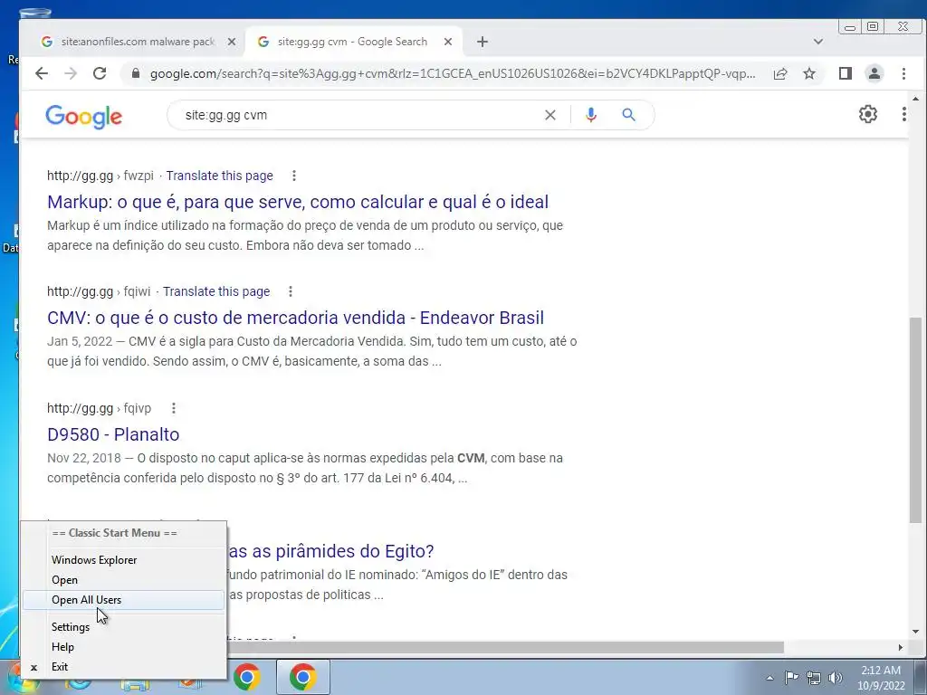Click the forward navigation arrow
This screenshot has width=927, height=695.
coord(71,73)
